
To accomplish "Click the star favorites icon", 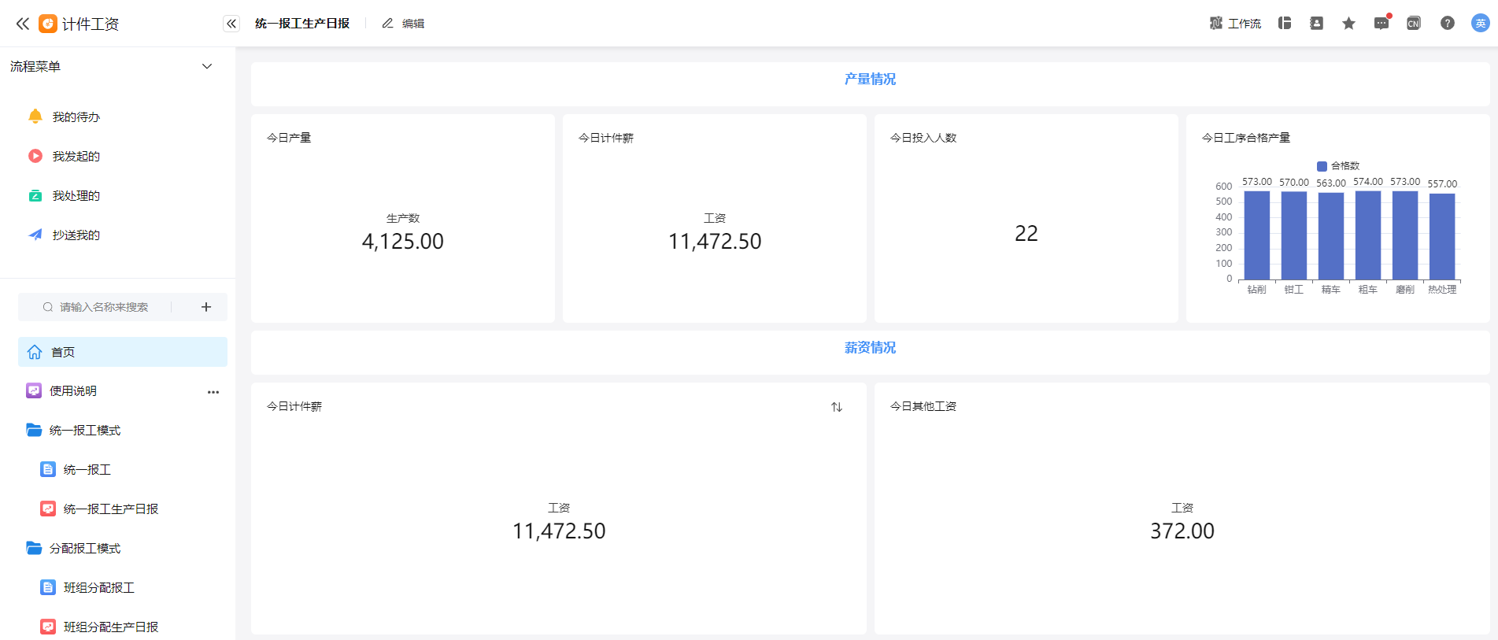I will (1348, 24).
